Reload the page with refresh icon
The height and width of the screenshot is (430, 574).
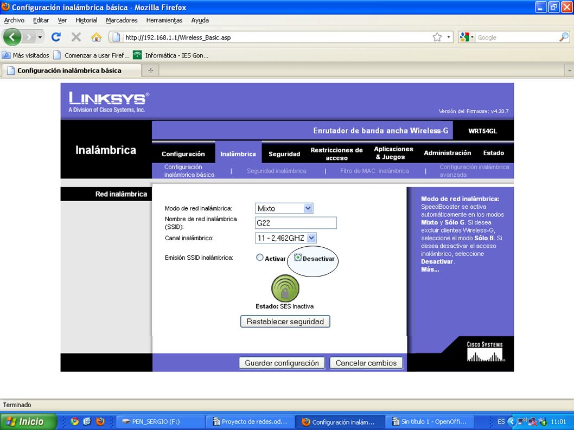[56, 36]
